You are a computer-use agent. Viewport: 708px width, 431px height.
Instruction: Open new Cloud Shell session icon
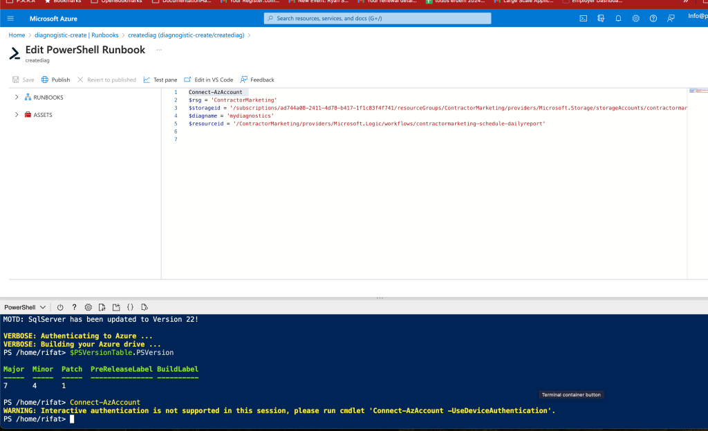(116, 307)
